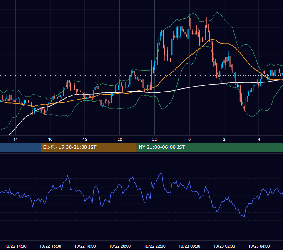The height and width of the screenshot is (250, 283).
Task: Click the 22 hour axis label
Action: (x=154, y=140)
